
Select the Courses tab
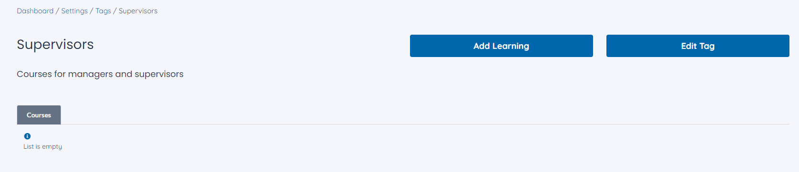39,115
